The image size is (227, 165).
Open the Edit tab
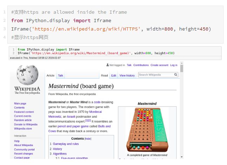114,75
